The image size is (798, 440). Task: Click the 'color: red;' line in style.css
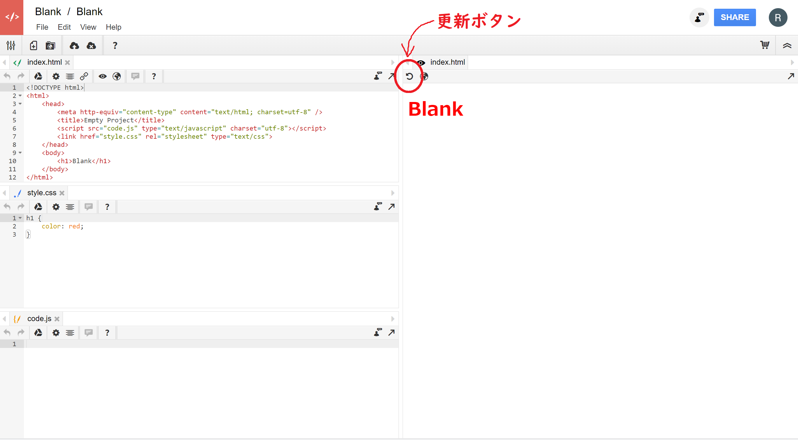(63, 226)
